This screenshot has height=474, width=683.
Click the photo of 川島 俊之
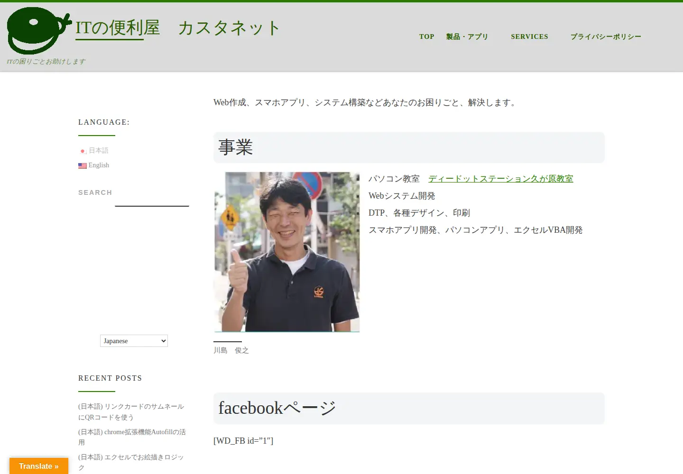coord(287,252)
